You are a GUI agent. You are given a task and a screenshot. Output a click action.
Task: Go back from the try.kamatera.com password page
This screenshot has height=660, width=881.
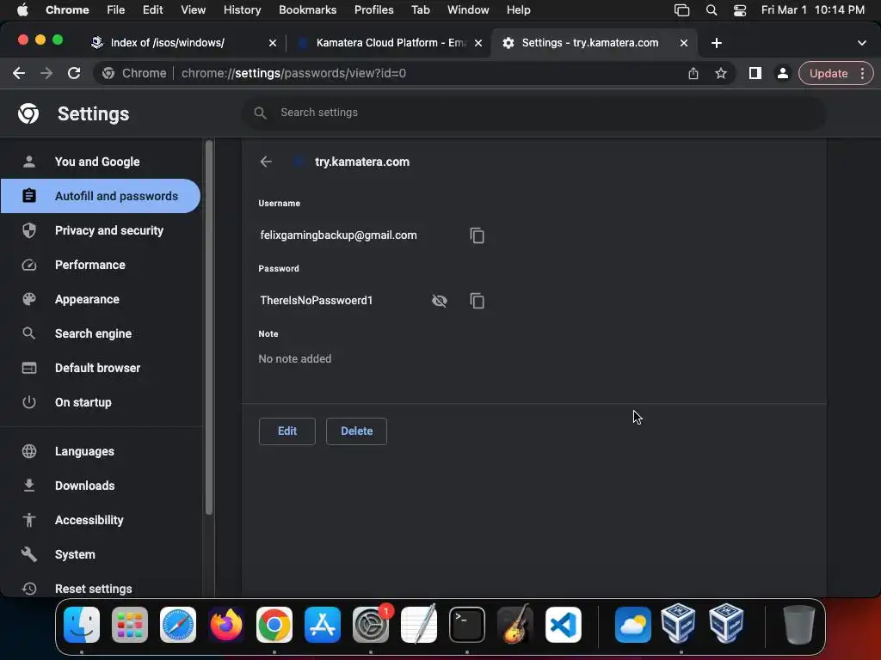pos(266,162)
